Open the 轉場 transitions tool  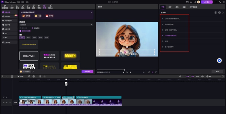click(28, 7)
